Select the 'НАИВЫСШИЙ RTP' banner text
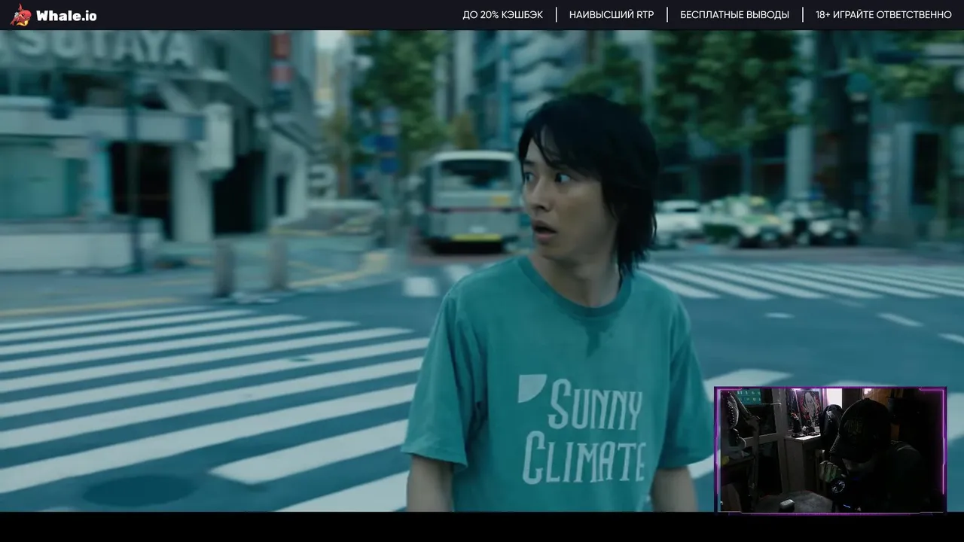 (612, 15)
